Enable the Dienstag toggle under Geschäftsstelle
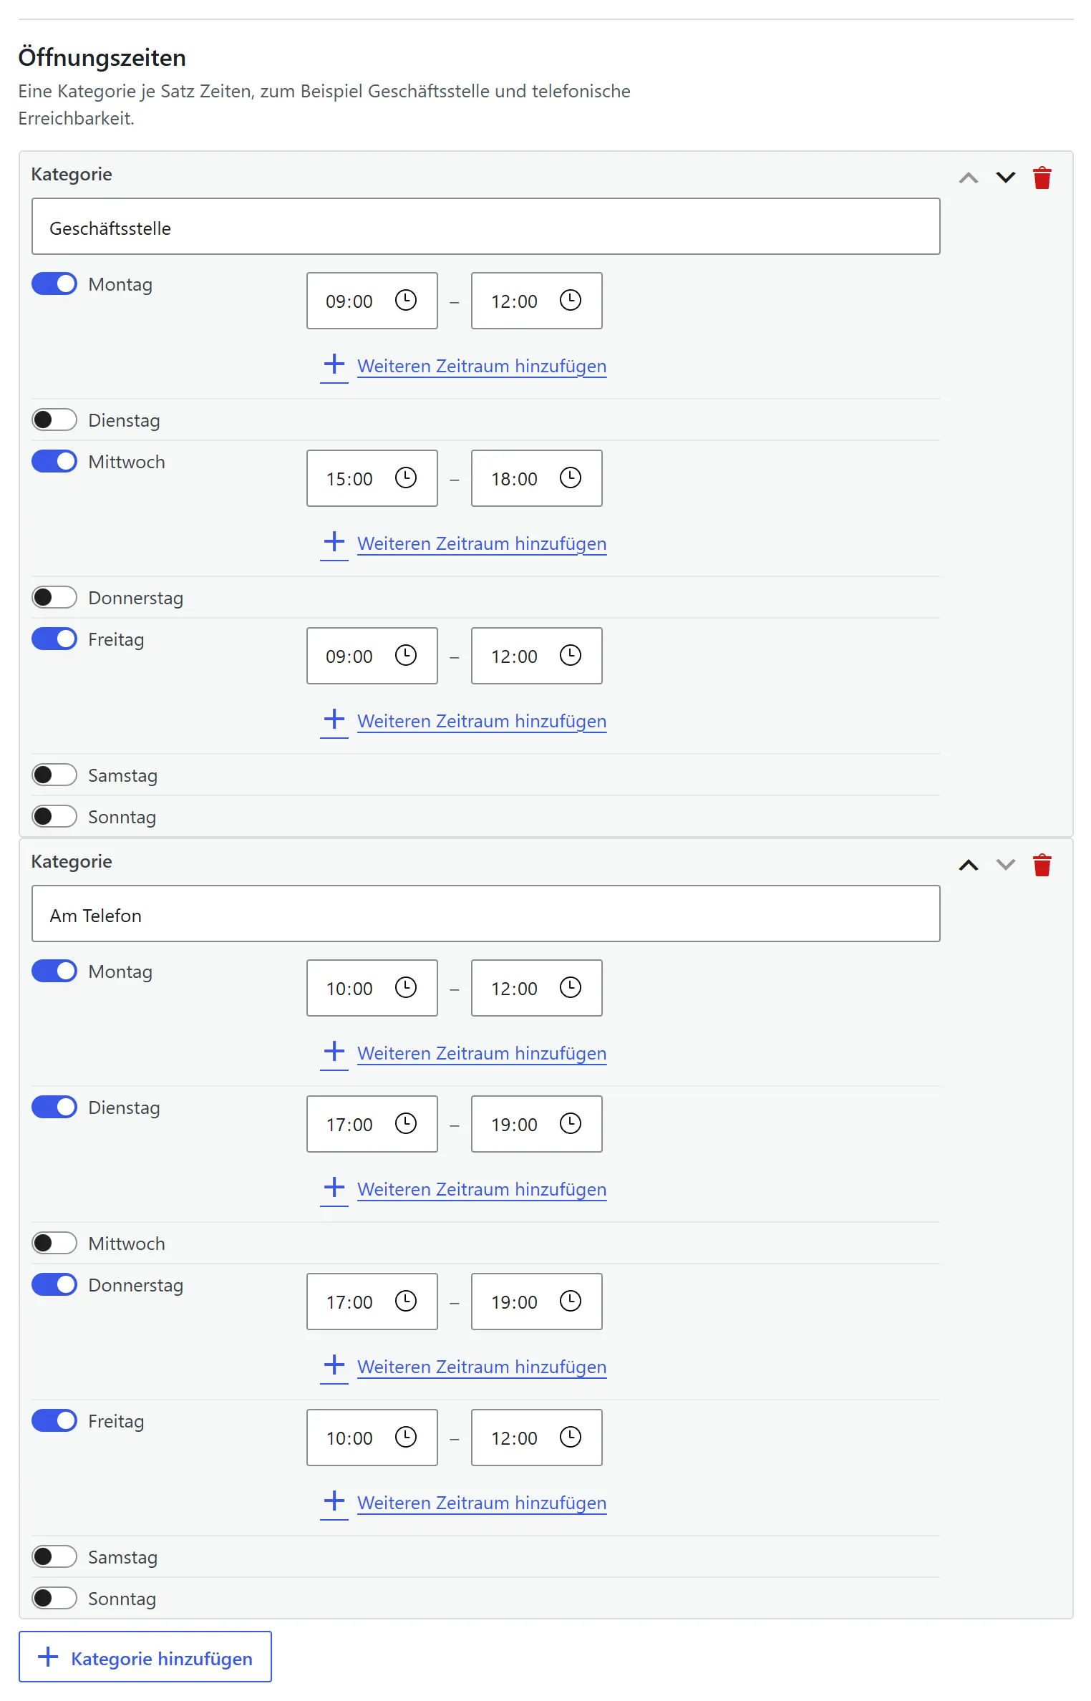The width and height of the screenshot is (1091, 1701). click(54, 420)
